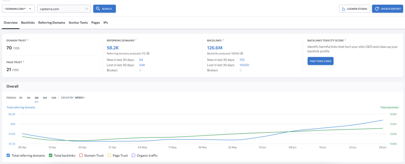Select the 7D period
Image resolution: width=405 pixels, height=164 pixels.
21,98
